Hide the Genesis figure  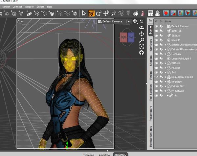pyautogui.click(x=156, y=54)
